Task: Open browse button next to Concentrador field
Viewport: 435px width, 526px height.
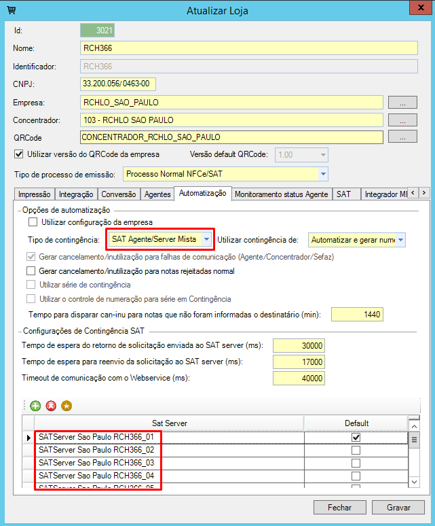Action: pos(402,120)
